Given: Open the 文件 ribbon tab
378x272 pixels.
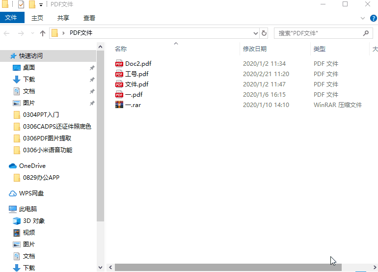Looking at the screenshot, I should pos(12,18).
